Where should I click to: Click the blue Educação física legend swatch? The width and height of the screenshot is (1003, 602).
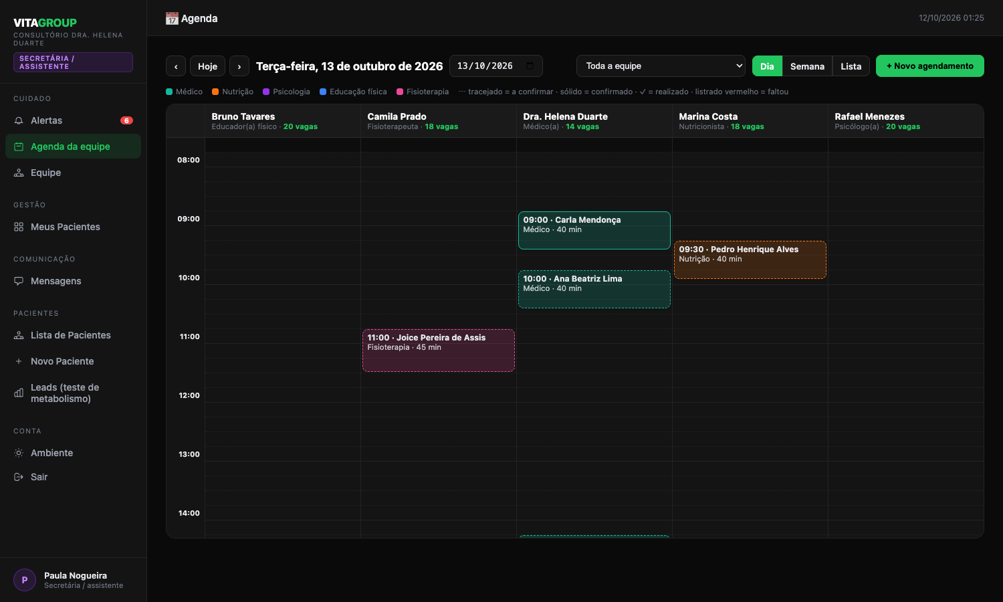coord(323,92)
